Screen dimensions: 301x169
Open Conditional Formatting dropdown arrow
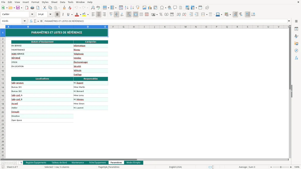230,15
